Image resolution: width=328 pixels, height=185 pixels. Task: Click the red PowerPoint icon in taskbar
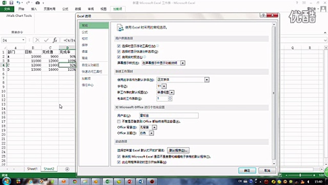coord(130,181)
